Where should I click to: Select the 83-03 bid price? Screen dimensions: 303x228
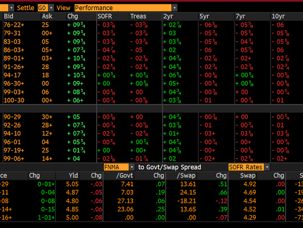click(12, 41)
